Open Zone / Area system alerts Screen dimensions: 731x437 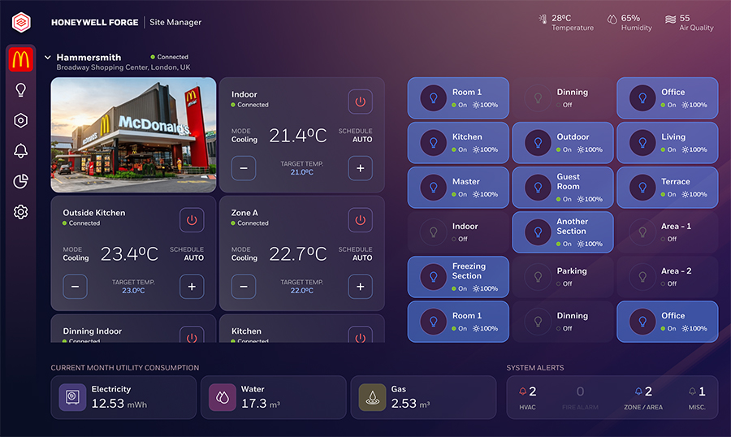[x=642, y=396]
